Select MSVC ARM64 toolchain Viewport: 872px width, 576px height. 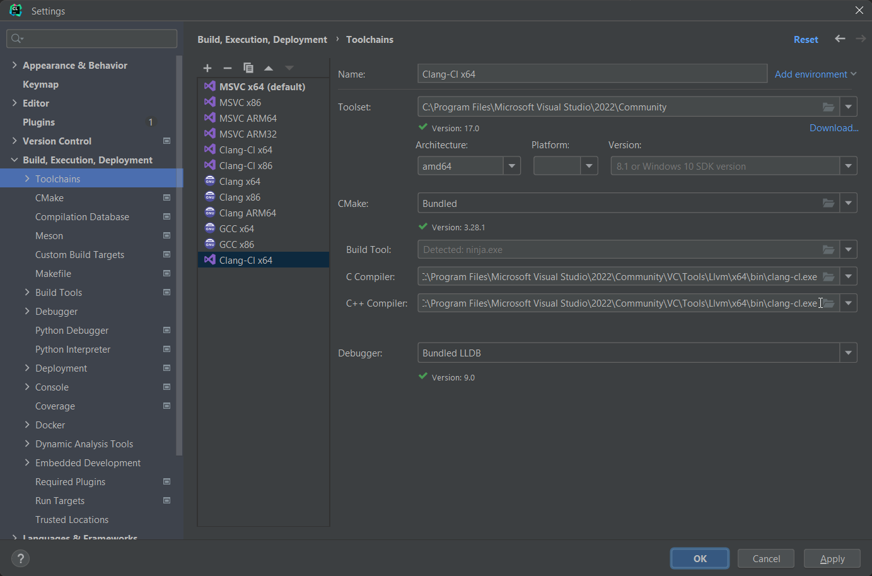(264, 118)
